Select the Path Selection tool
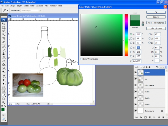 (4, 83)
